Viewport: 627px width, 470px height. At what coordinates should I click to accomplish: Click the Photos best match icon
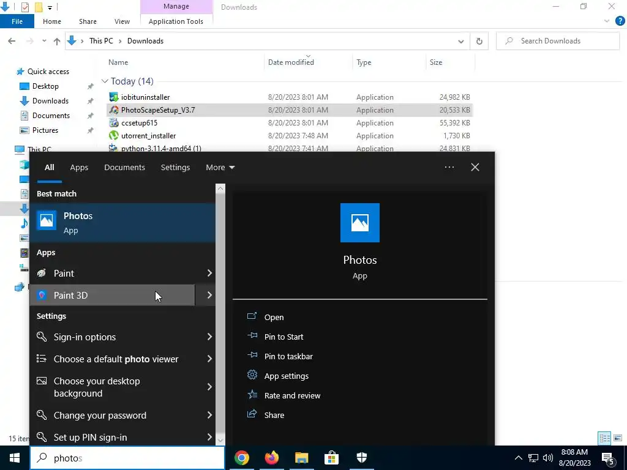point(47,220)
